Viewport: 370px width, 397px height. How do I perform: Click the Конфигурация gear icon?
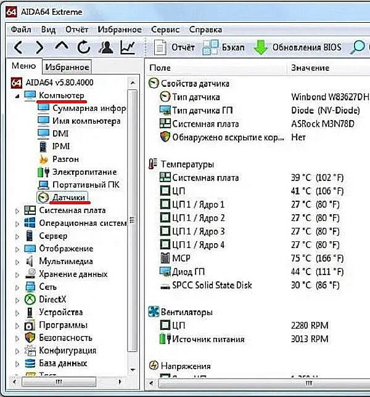pyautogui.click(x=30, y=350)
